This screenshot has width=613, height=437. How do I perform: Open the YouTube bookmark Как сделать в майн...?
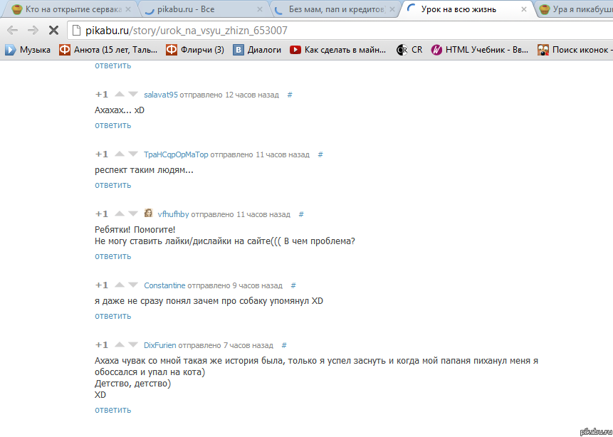[x=338, y=50]
